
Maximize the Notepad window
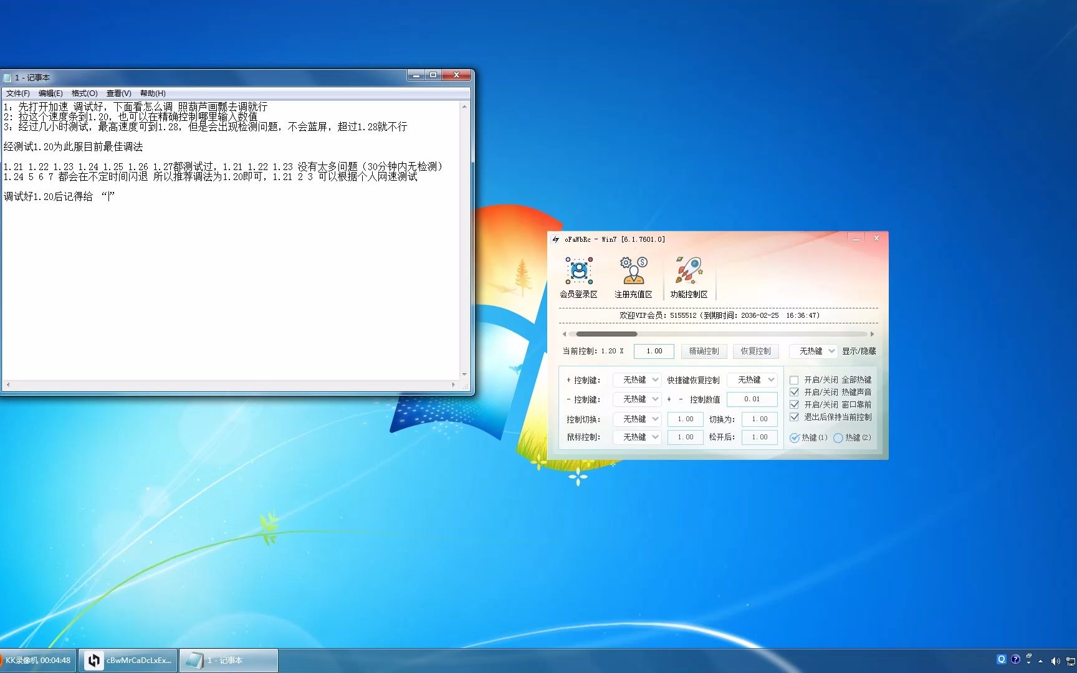point(433,75)
